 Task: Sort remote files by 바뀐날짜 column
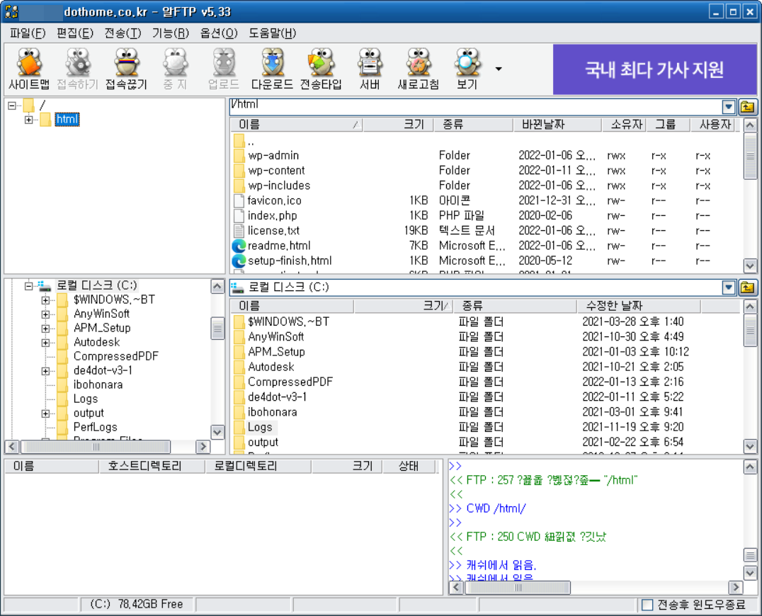tap(557, 125)
